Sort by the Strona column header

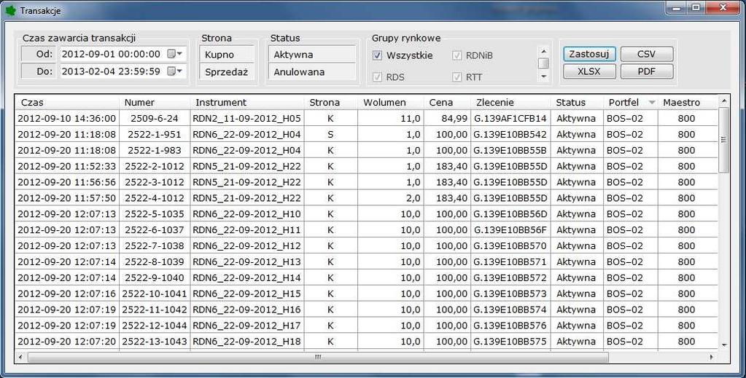[x=331, y=102]
